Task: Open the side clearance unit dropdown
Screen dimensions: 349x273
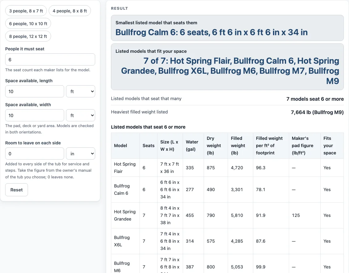Action: coord(81,153)
